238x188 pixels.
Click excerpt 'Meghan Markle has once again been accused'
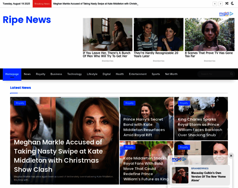point(64,178)
